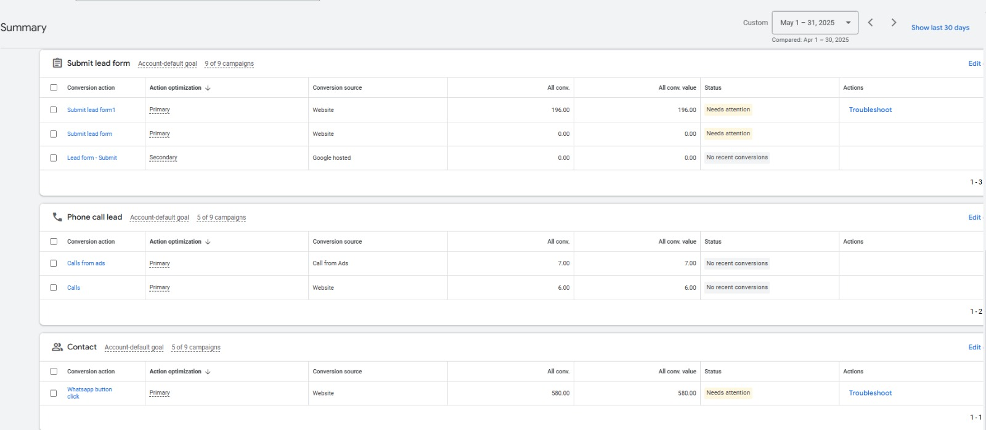Go to previous date range arrow
Viewport: 986px width, 430px height.
[870, 23]
